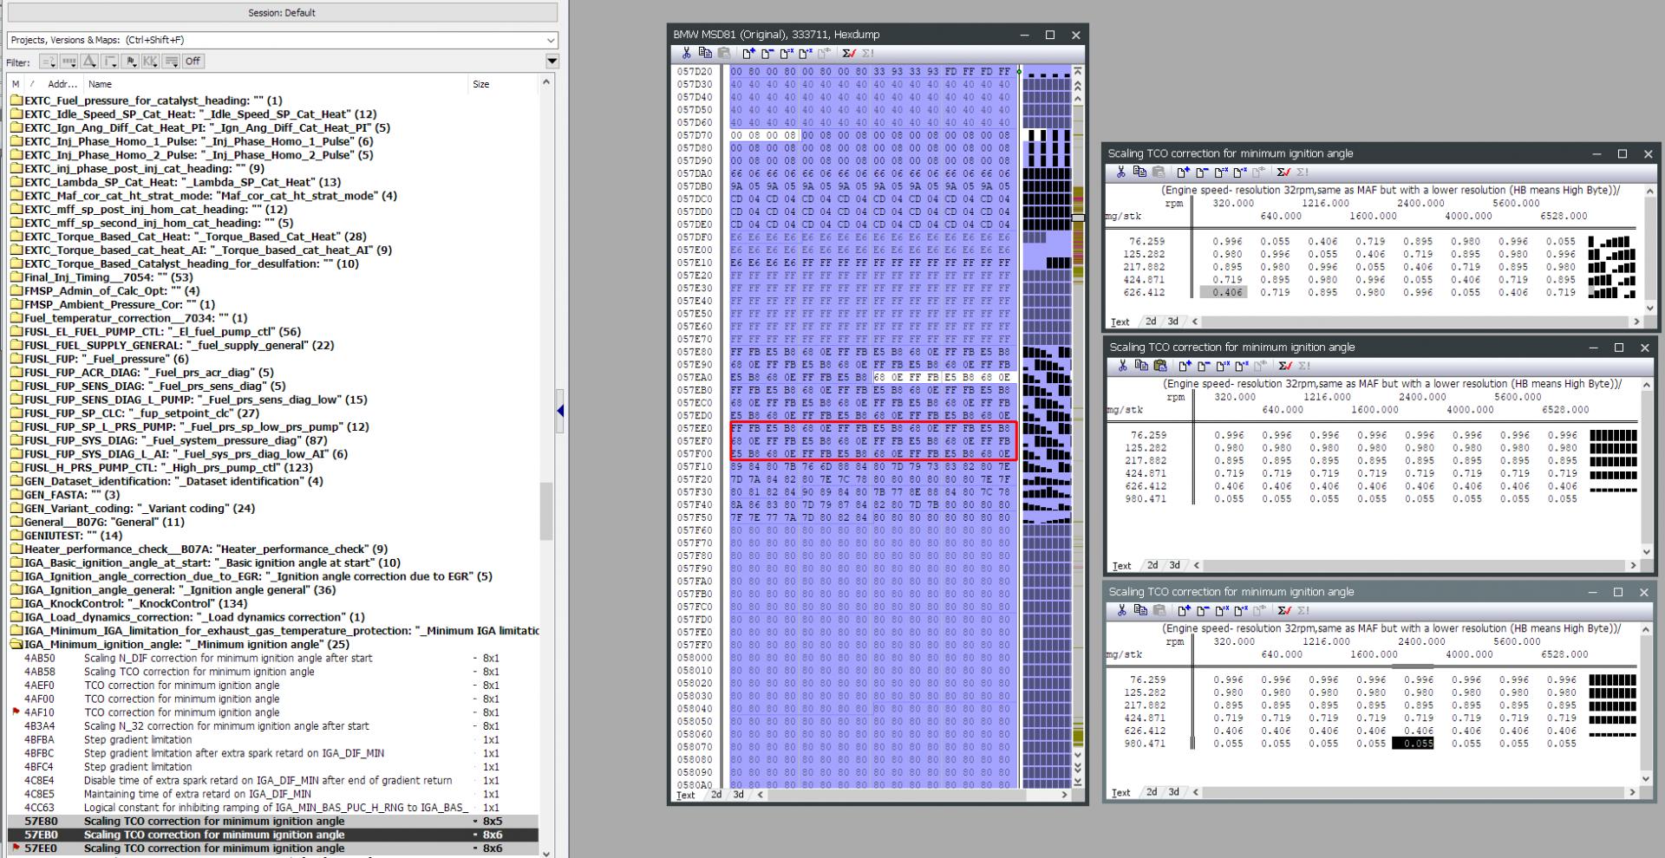The height and width of the screenshot is (858, 1665).
Task: Click the page-plus icon in Hexdump toolbar
Action: pyautogui.click(x=748, y=54)
